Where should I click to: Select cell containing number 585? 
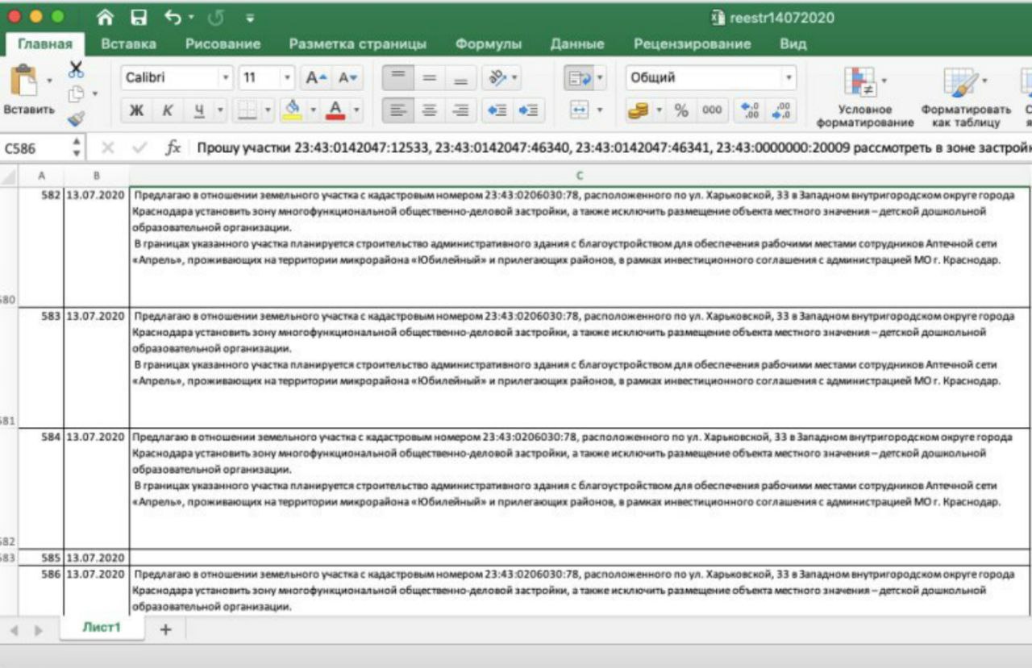click(40, 558)
